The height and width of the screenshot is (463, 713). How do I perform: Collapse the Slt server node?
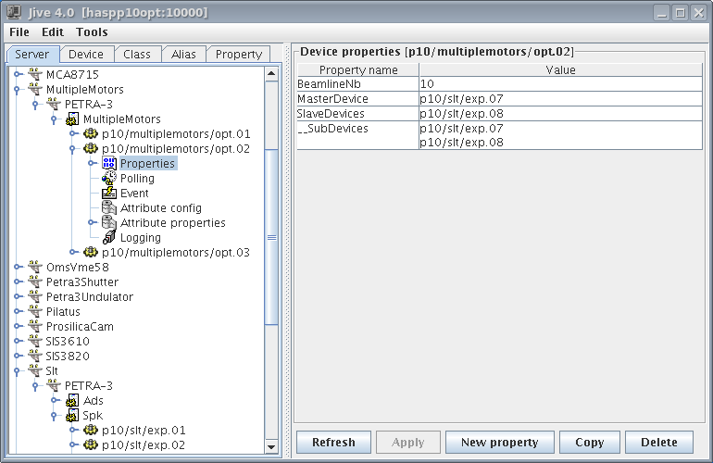tap(17, 371)
